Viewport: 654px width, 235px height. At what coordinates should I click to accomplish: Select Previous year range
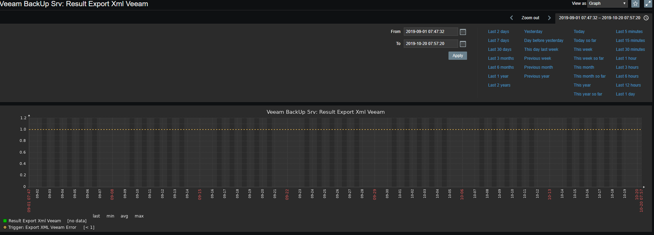tap(537, 76)
